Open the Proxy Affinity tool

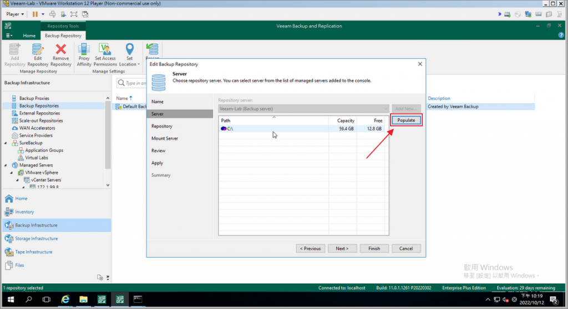(x=84, y=55)
